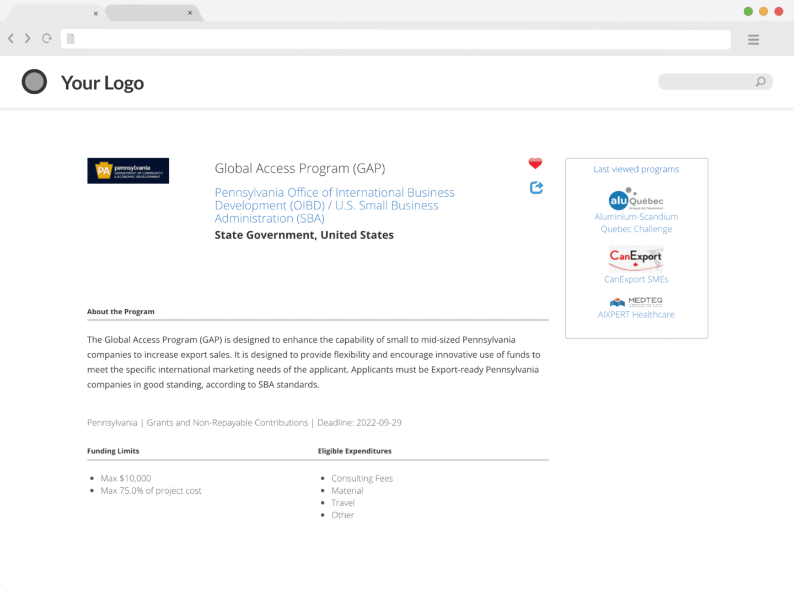The height and width of the screenshot is (593, 794).
Task: Click the red window control dot
Action: pyautogui.click(x=779, y=12)
